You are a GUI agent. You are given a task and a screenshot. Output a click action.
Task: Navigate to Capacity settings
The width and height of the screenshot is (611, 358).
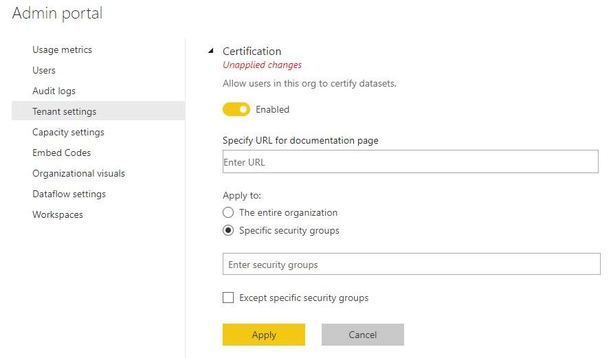(x=68, y=132)
